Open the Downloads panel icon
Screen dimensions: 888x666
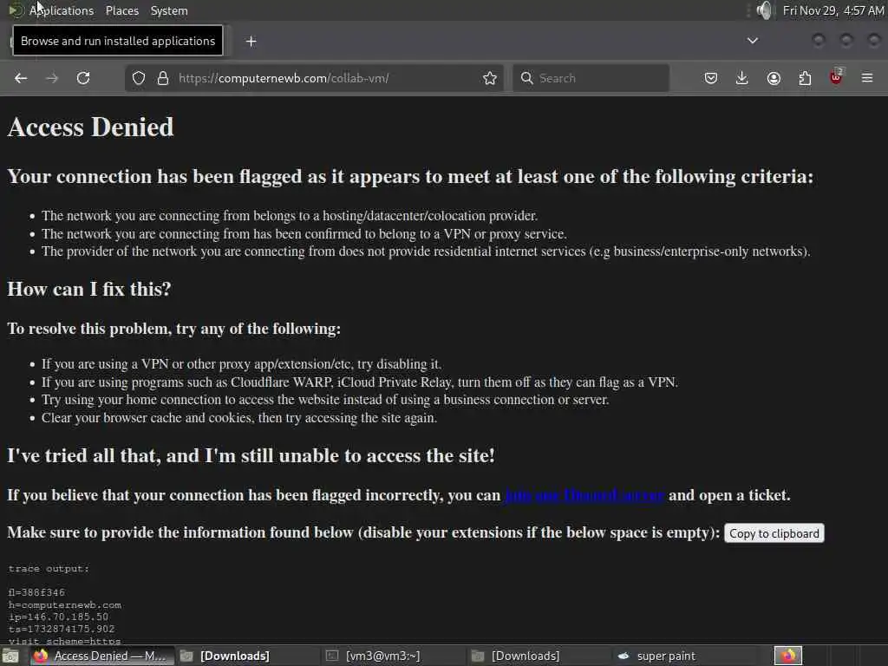pyautogui.click(x=742, y=78)
